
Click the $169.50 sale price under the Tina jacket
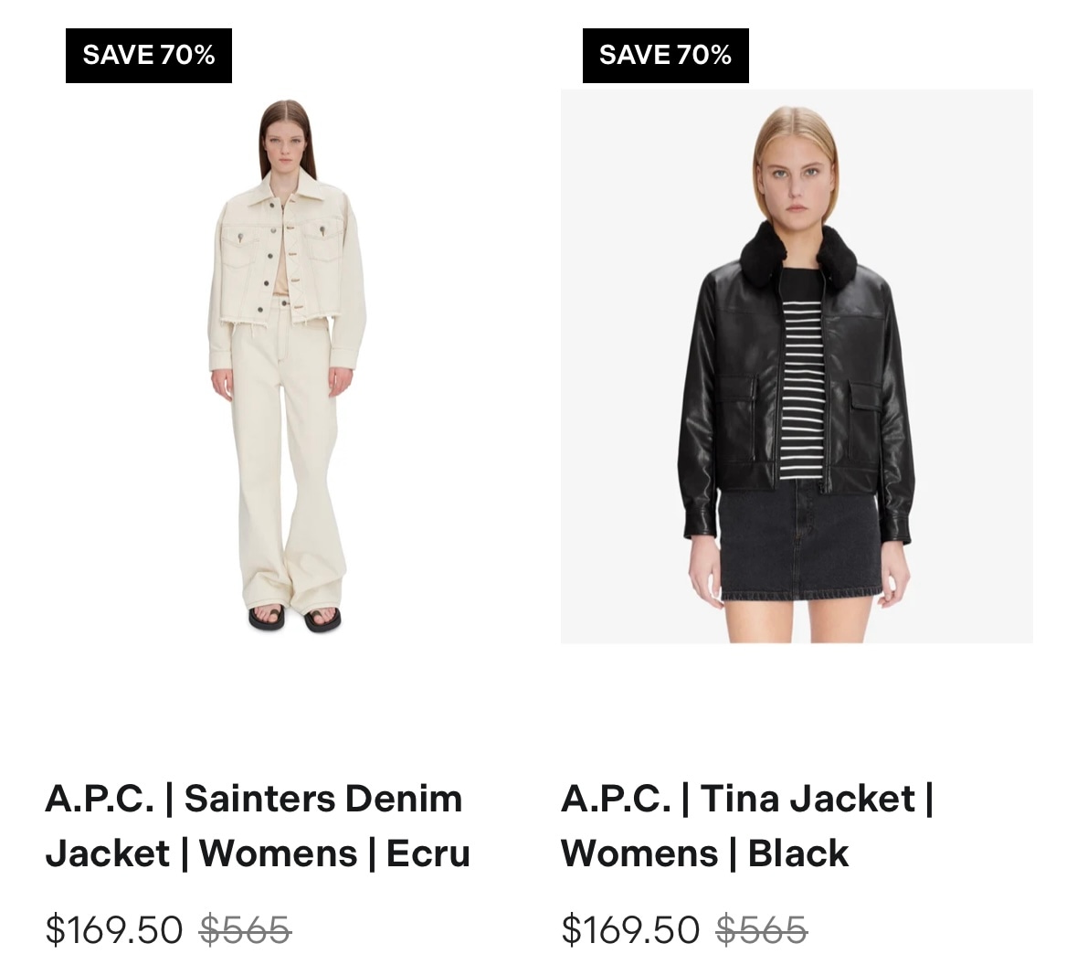tap(630, 929)
